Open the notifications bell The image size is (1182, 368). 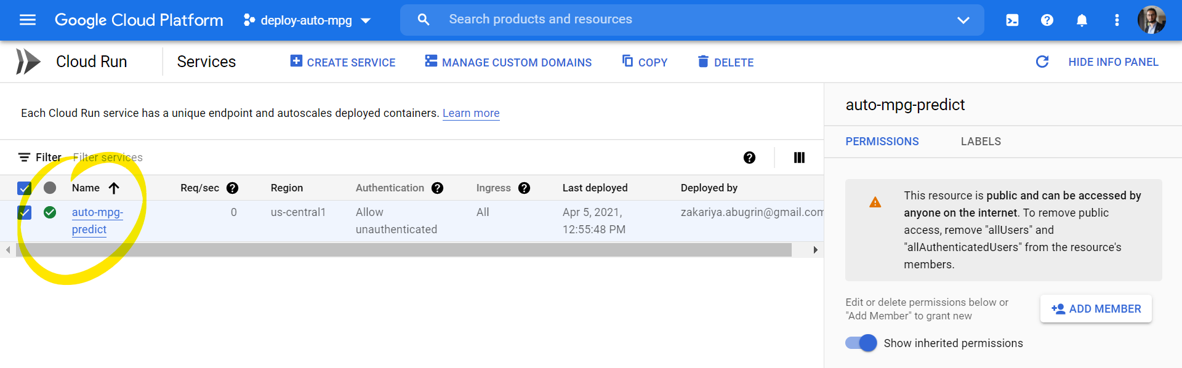pyautogui.click(x=1082, y=20)
